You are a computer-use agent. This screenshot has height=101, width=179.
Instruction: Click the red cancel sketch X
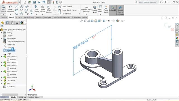173,29
